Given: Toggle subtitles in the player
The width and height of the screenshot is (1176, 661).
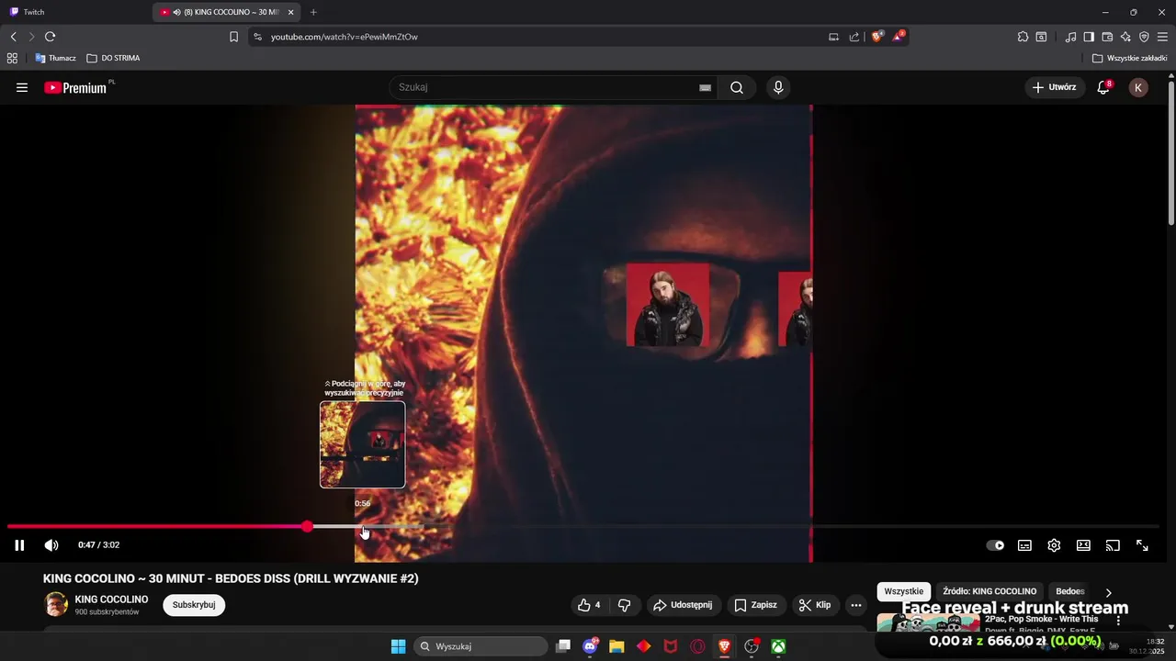Looking at the screenshot, I should tap(1024, 545).
